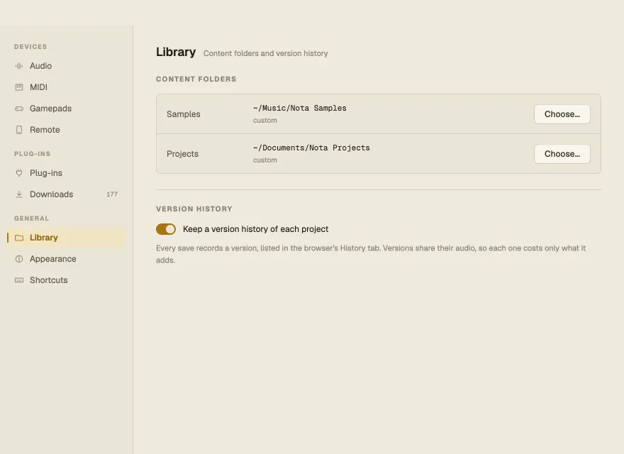Click the ~/Documents/Nota Projects path
Screen dimensions: 624x454
tap(311, 148)
